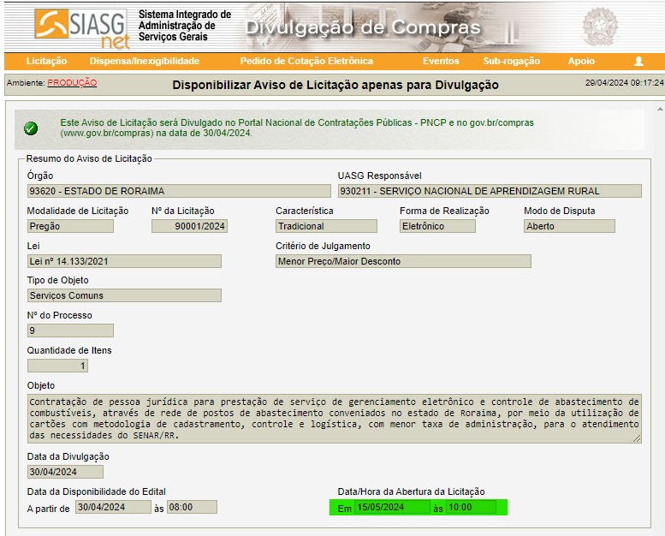Image resolution: width=665 pixels, height=536 pixels.
Task: Click the Data da Disponibilidade do Edital label
Action: pos(96,491)
